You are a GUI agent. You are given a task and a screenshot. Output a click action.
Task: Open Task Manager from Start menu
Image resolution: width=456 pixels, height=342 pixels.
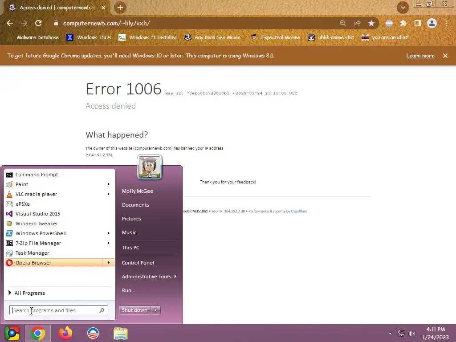(x=60, y=253)
